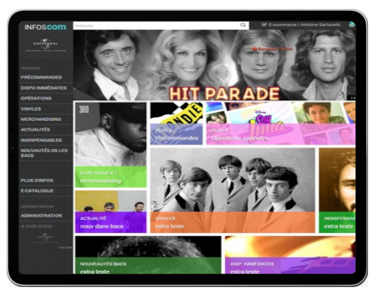Click the magnifier search icon

pyautogui.click(x=243, y=25)
